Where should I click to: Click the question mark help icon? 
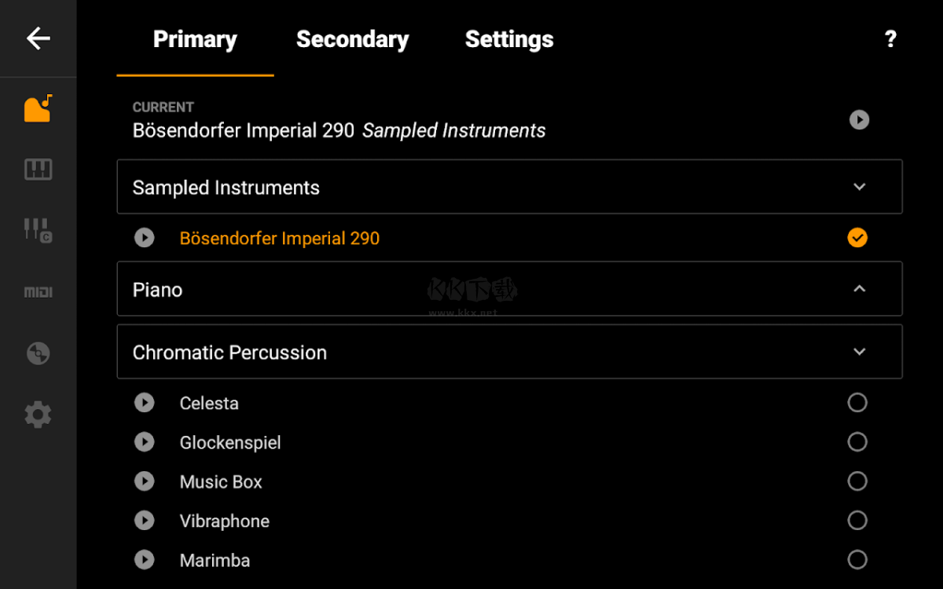pos(890,39)
